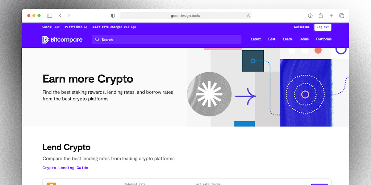
Task: Click the orange coin icon in first row
Action: pos(51,184)
